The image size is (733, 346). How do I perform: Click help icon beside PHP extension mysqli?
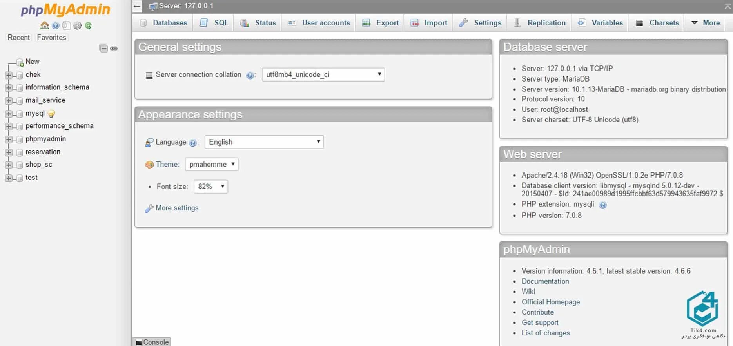(x=603, y=205)
